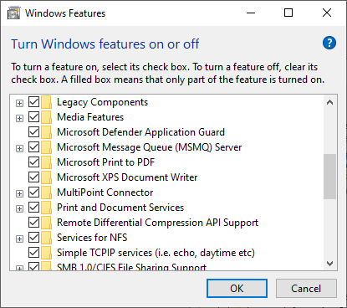
Task: Click the Microsoft Print to PDF folder icon
Action: point(46,162)
